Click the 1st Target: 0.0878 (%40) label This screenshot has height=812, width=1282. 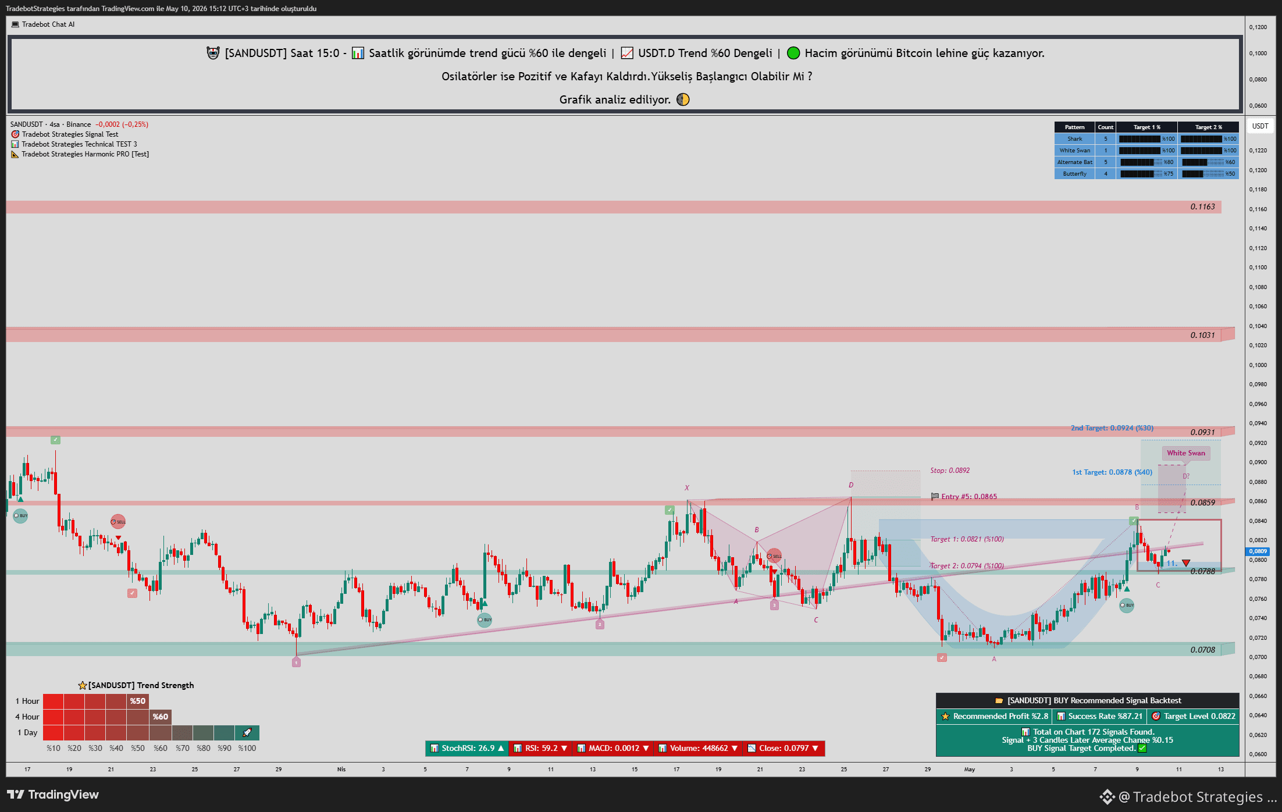point(1112,472)
